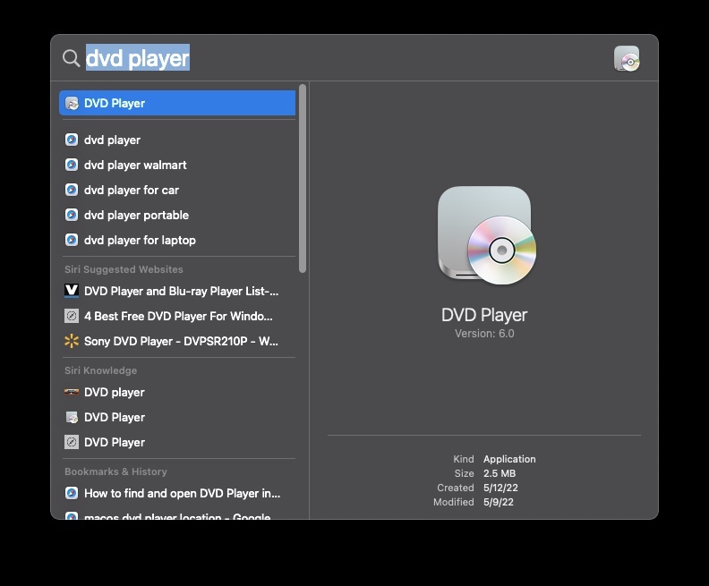This screenshot has height=586, width=709.
Task: Click the "dvd player" search field text
Action: (138, 58)
